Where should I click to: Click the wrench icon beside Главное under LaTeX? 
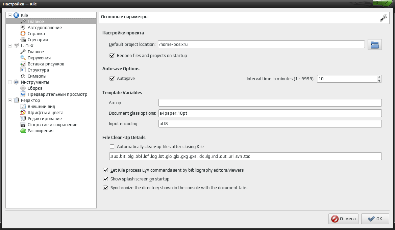[23, 52]
